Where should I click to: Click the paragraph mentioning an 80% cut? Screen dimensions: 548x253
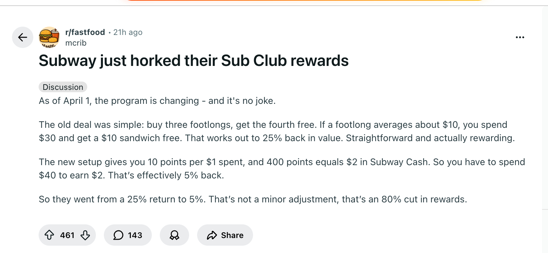point(253,199)
